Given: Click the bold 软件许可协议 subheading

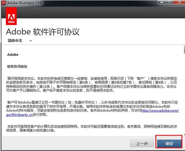Looking at the screenshot, I should point(17,66).
